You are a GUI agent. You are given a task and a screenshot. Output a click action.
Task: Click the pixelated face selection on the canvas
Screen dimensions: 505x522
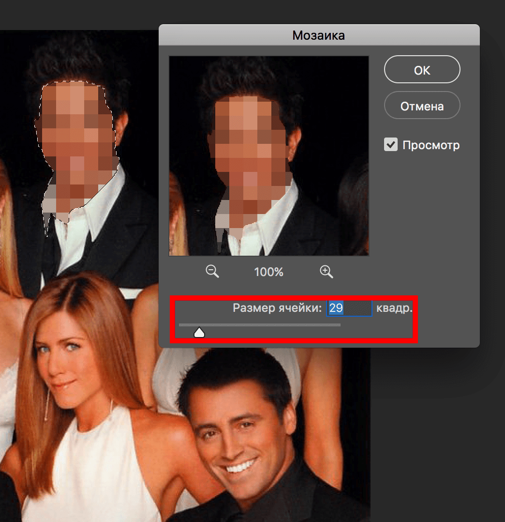[77, 140]
